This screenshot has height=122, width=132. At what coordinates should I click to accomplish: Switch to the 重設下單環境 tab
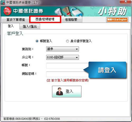(16, 20)
